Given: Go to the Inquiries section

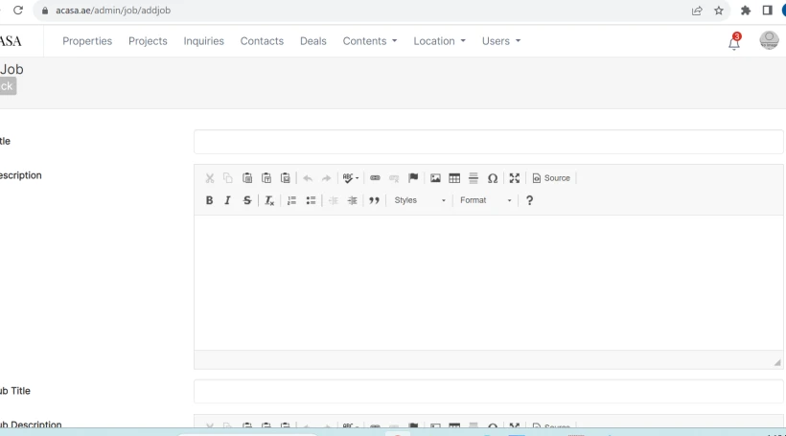Looking at the screenshot, I should [203, 41].
